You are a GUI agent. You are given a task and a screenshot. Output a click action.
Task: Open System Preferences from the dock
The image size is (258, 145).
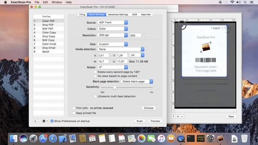click(210, 139)
